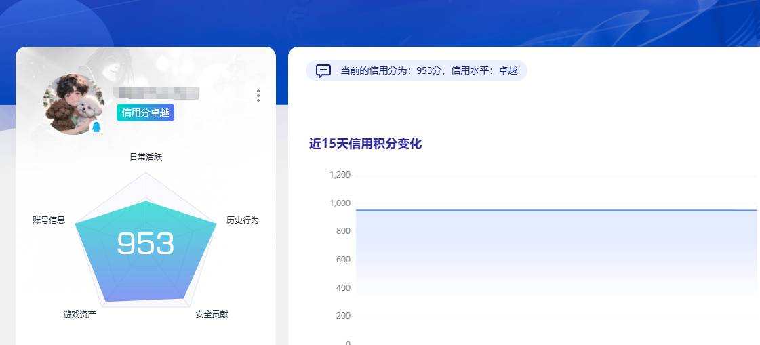The height and width of the screenshot is (345, 760).
Task: Click the 400 axis value
Action: coord(343,288)
